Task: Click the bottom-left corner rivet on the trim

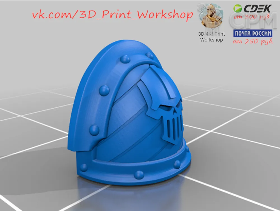Action: pos(83,168)
